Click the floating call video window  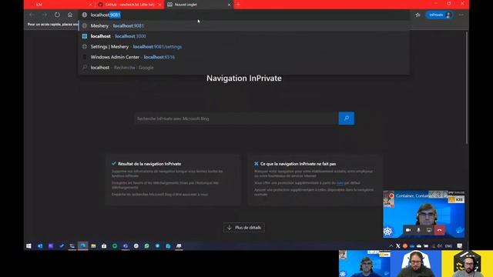[424, 214]
